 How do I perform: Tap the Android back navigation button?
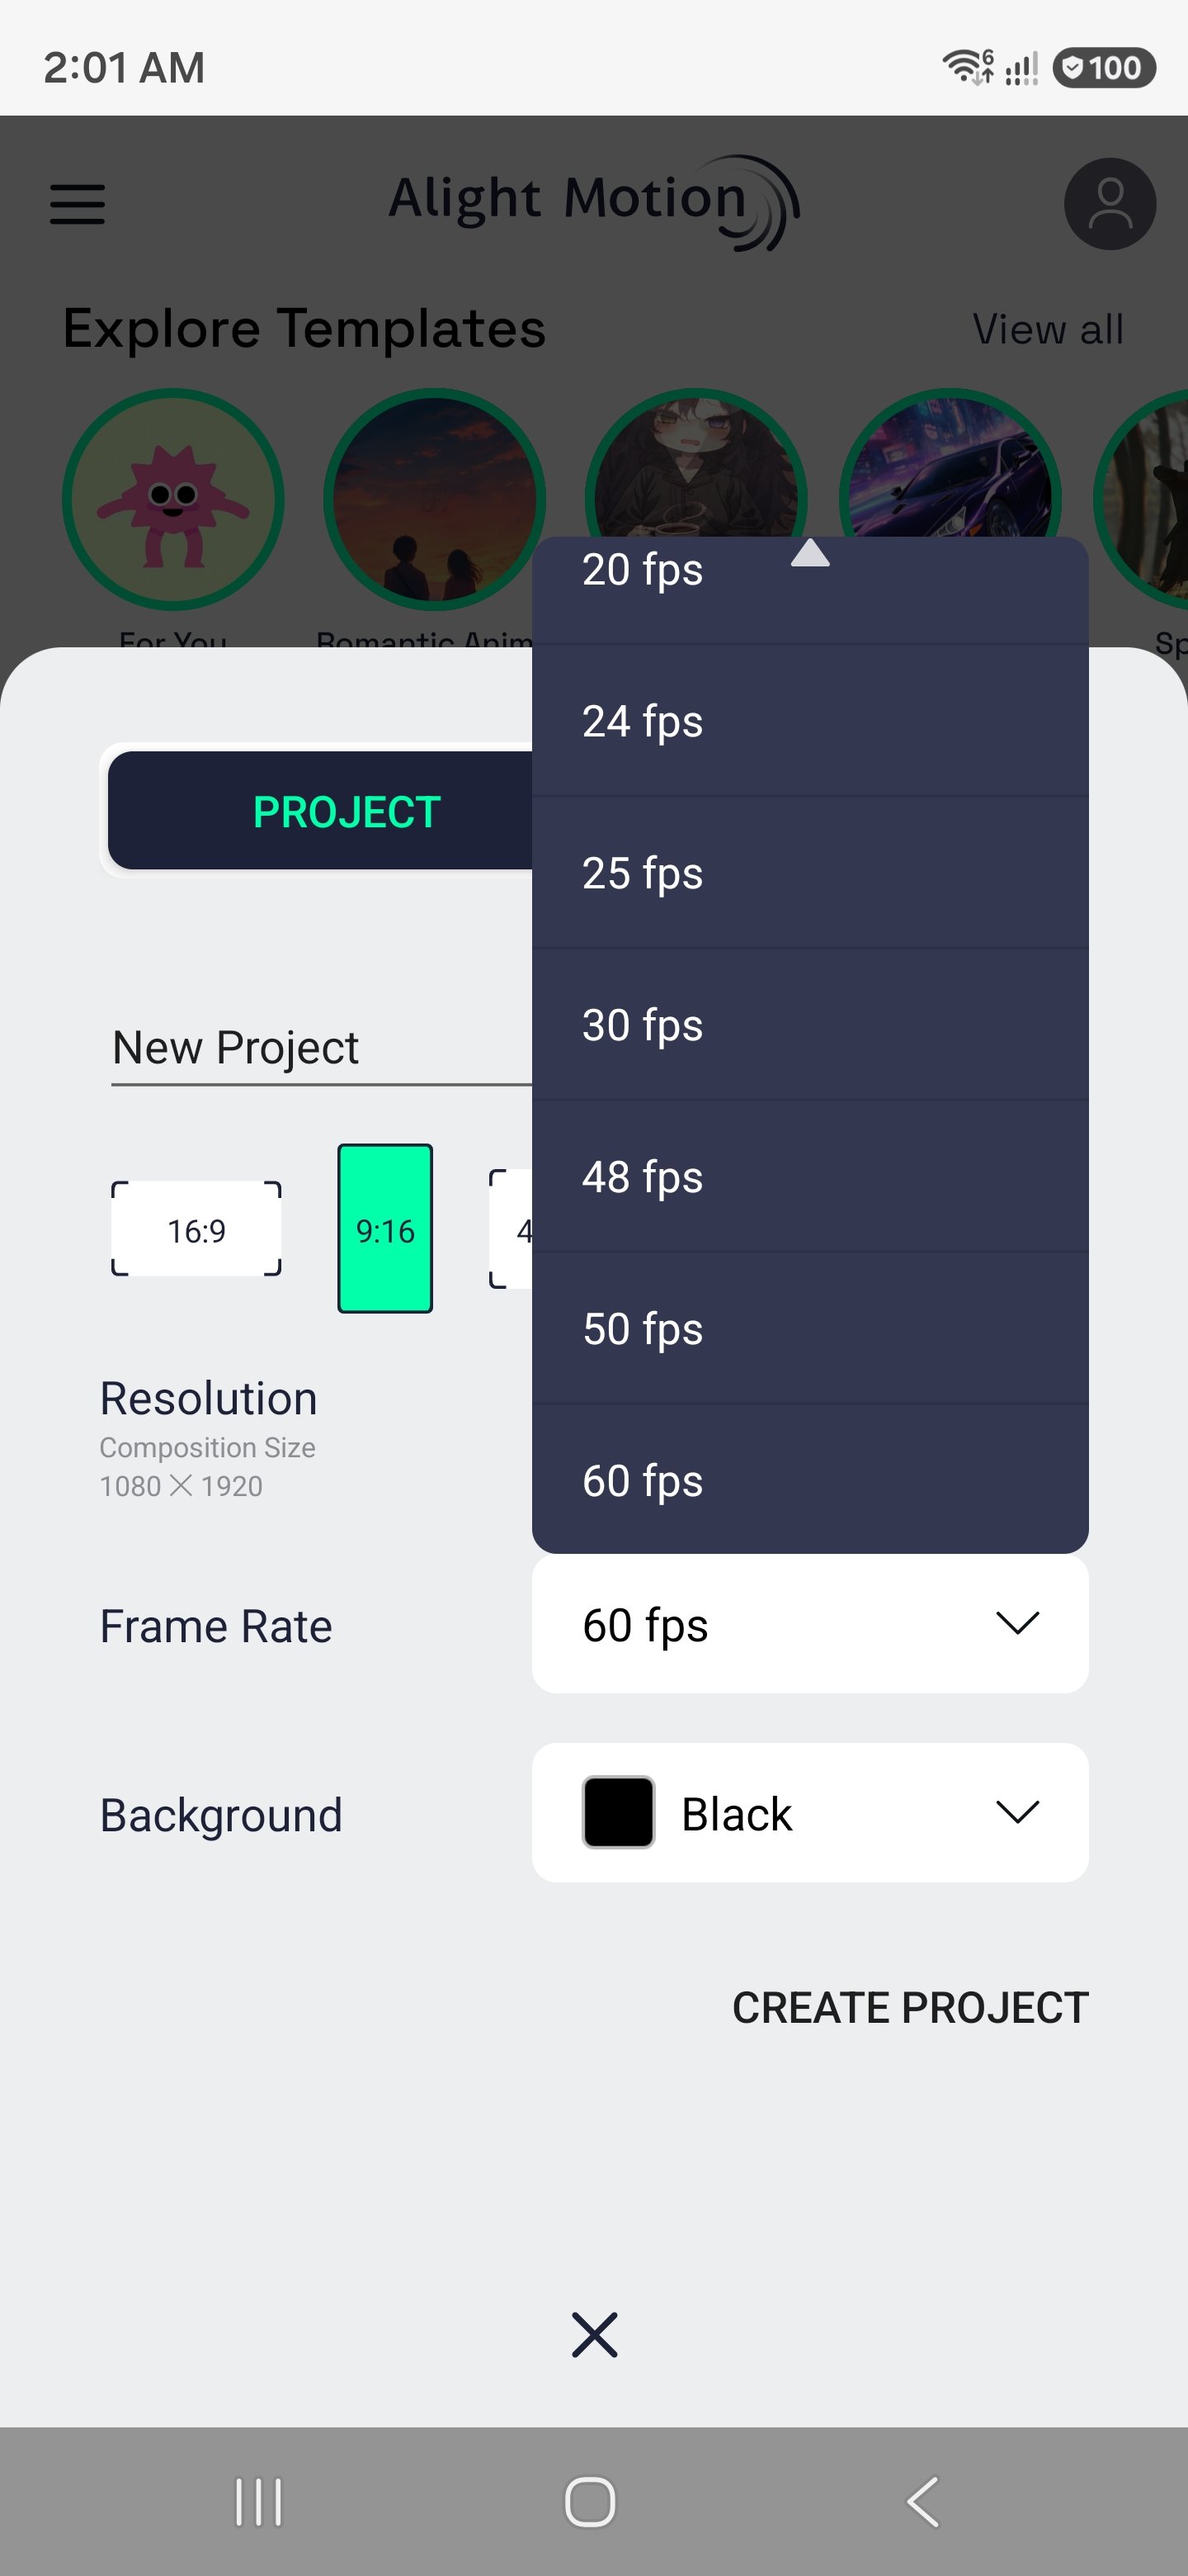click(923, 2501)
